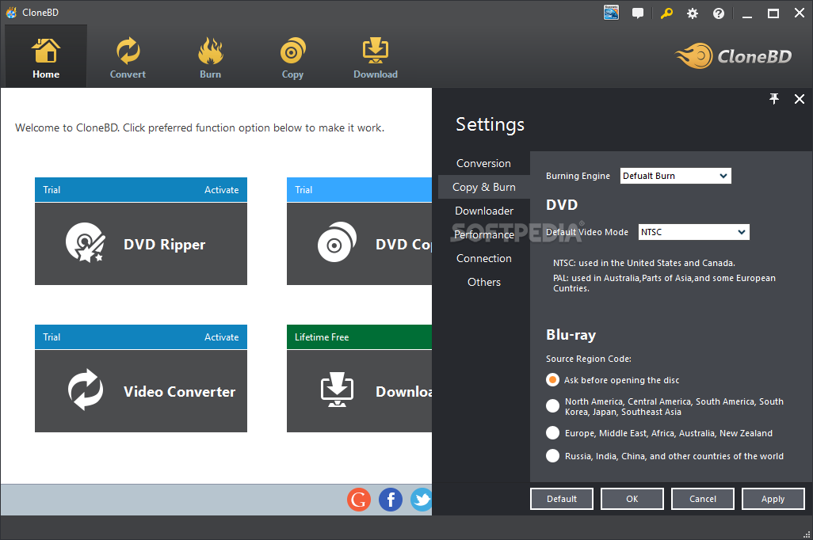Open the DVD Ripper tile

pos(141,244)
